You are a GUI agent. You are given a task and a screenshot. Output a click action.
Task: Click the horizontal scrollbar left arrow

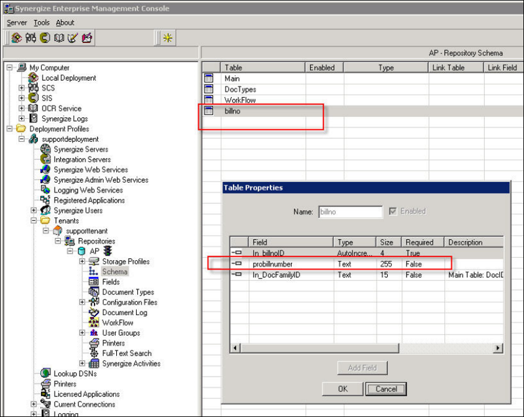coord(235,348)
